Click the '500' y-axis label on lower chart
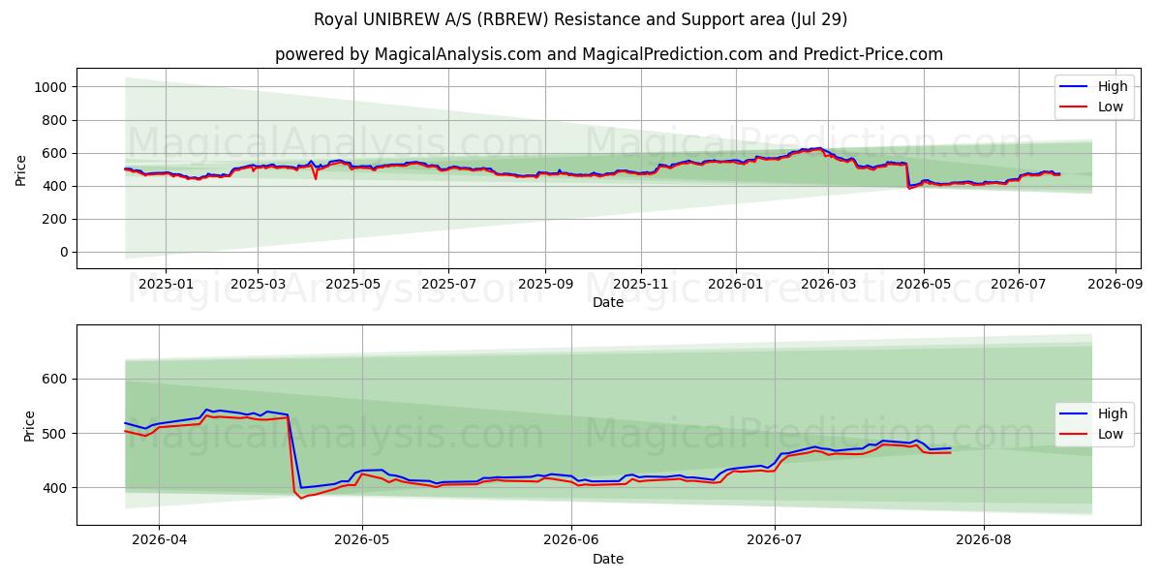Image resolution: width=1162 pixels, height=581 pixels. click(54, 434)
